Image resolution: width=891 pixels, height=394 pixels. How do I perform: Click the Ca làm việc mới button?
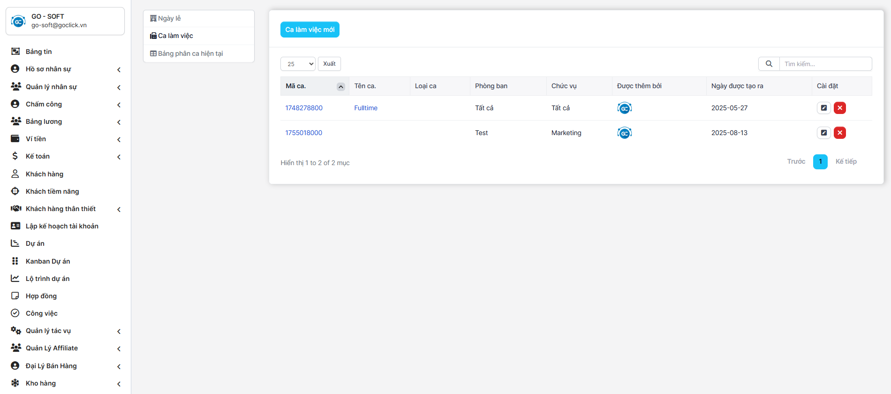pyautogui.click(x=310, y=30)
